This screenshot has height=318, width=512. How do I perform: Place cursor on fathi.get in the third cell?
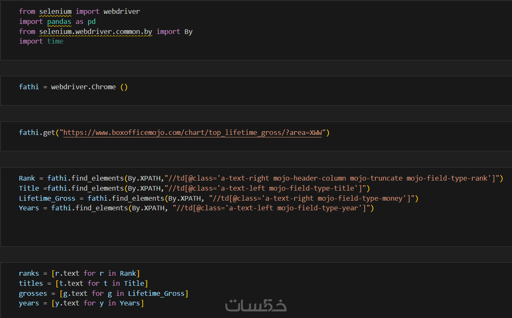pyautogui.click(x=37, y=133)
